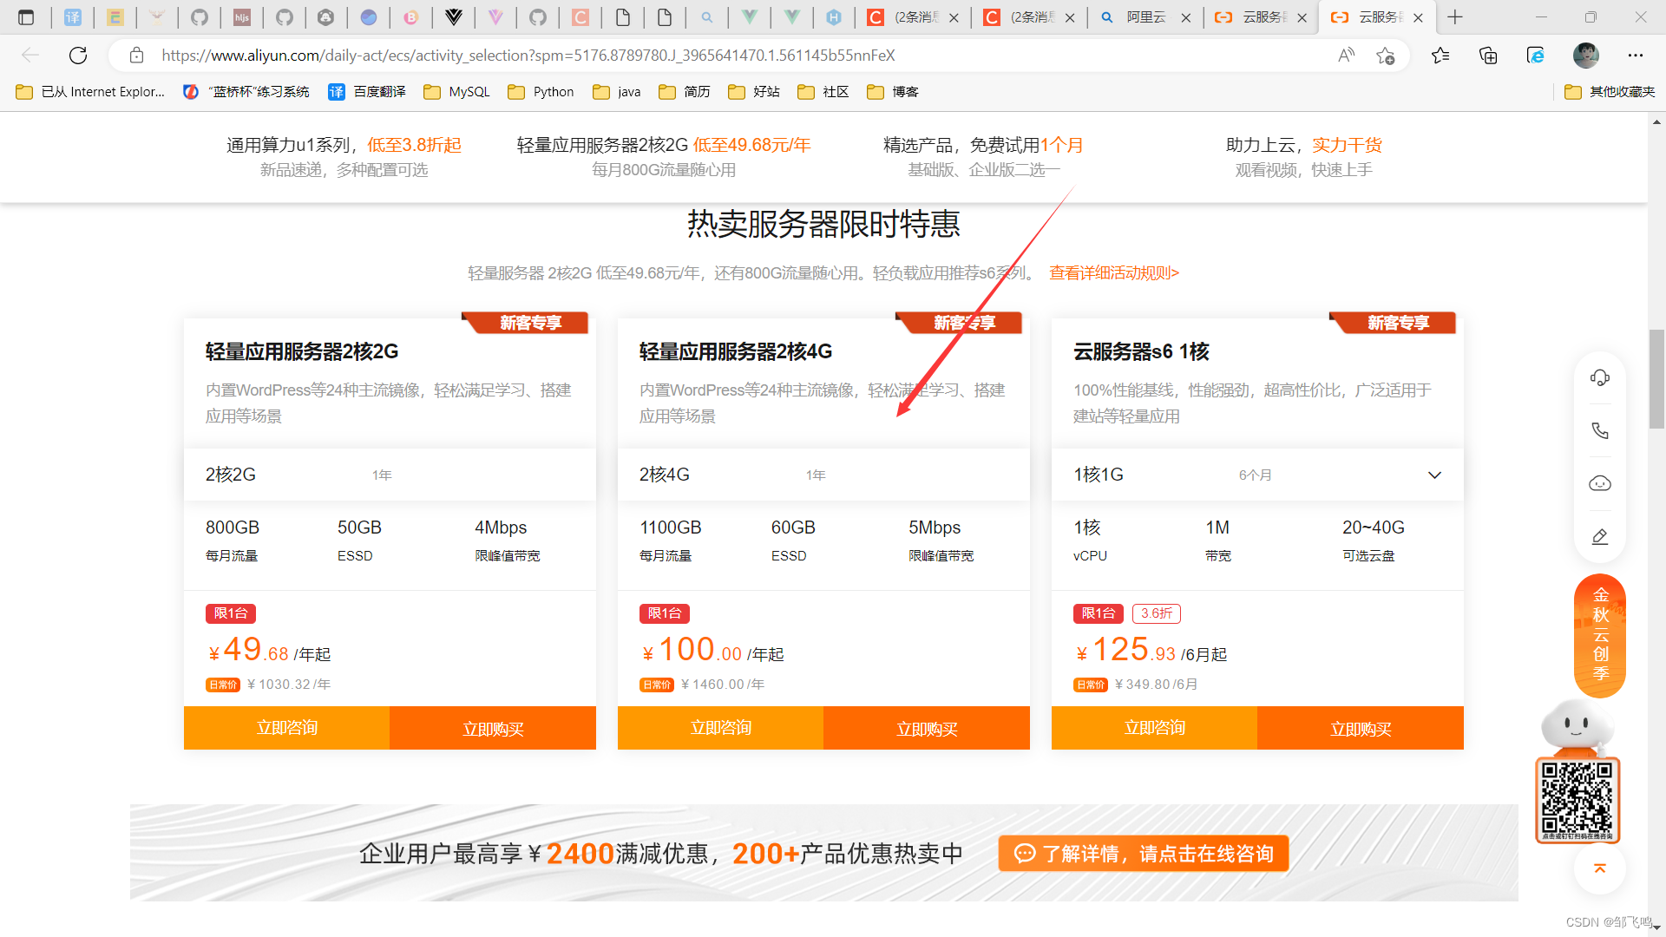This screenshot has height=937, width=1666.
Task: Expand the 云服务器s6 configuration dropdown
Action: click(x=1435, y=475)
